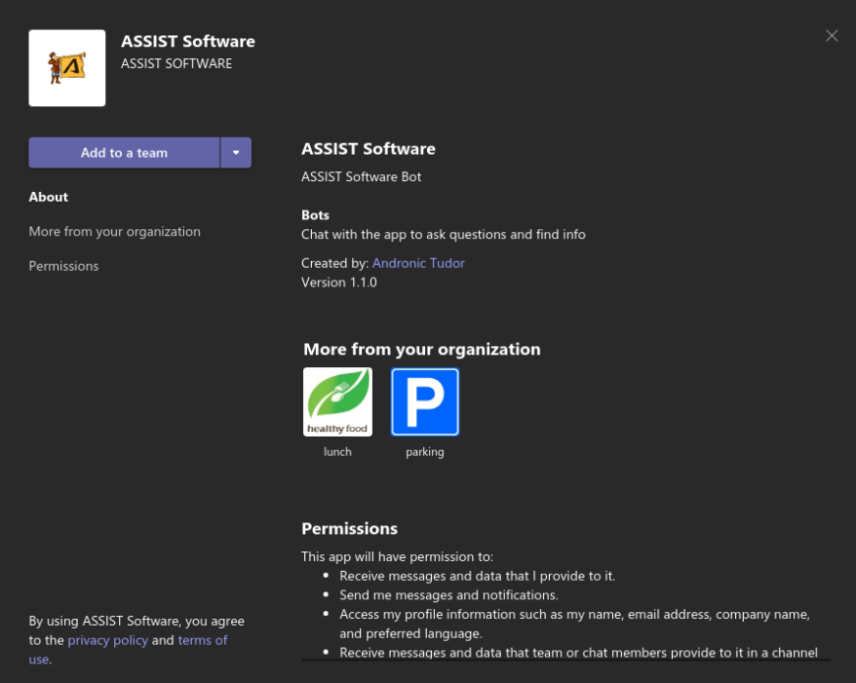Screen dimensions: 856x683
Task: Open the Permissions section from the sidebar
Action: coord(63,266)
